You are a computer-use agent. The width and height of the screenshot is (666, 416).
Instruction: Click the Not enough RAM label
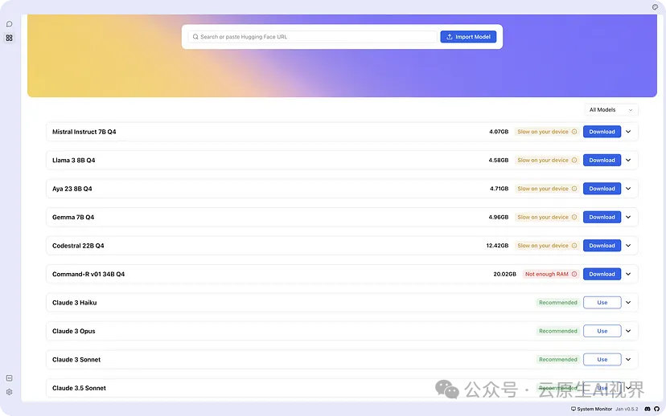547,274
